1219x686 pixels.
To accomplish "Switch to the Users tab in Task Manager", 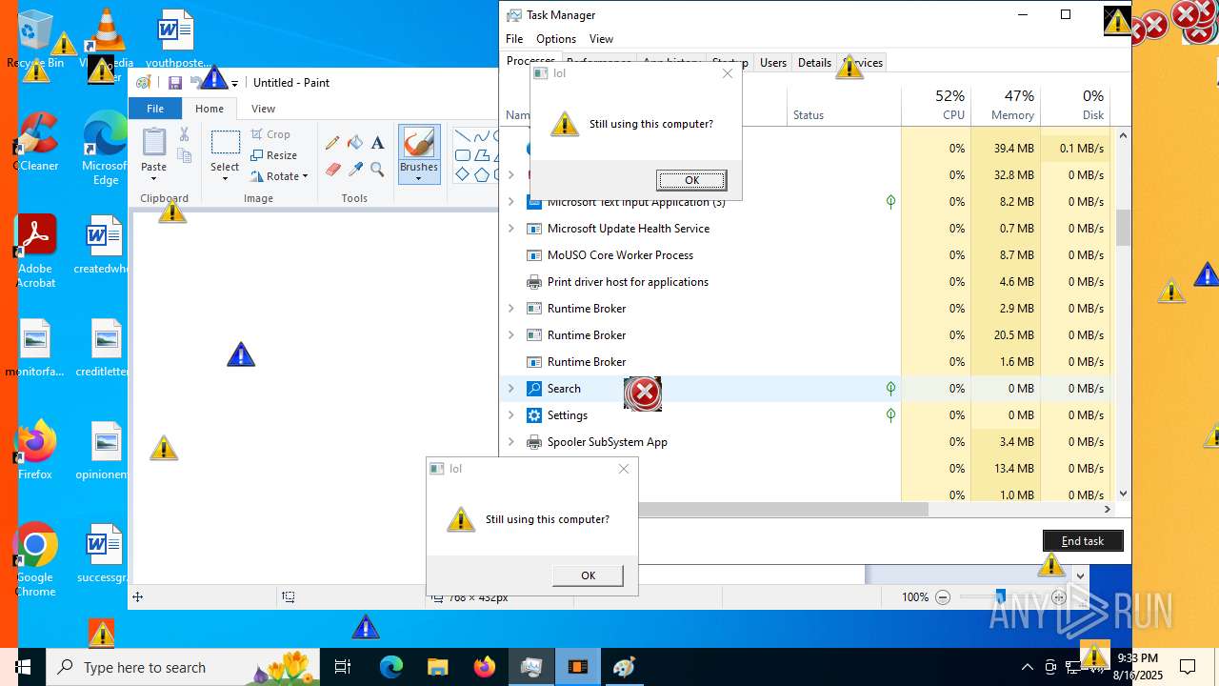I will point(773,63).
